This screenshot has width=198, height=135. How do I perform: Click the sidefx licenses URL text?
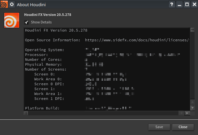coord(137,40)
